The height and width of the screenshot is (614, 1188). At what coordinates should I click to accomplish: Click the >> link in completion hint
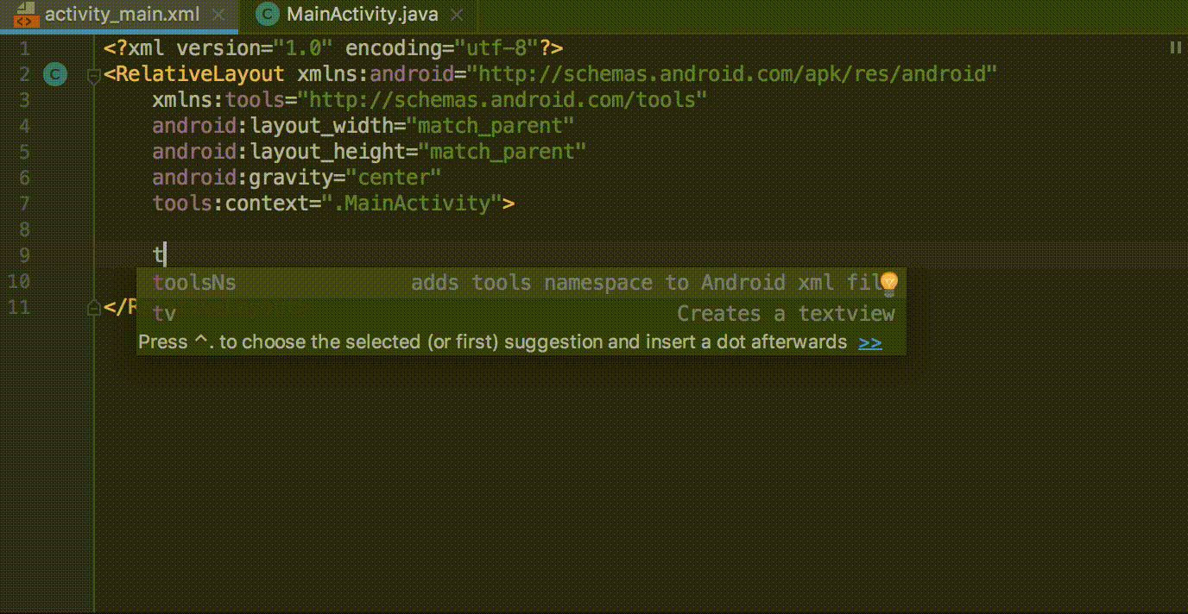click(870, 342)
